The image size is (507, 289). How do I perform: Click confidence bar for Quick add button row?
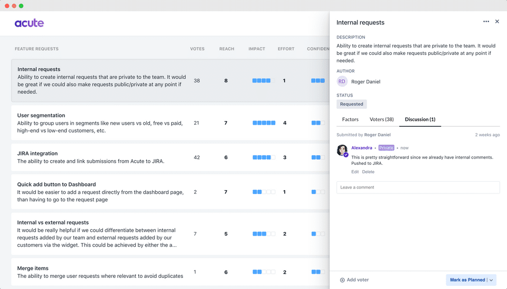coord(318,192)
